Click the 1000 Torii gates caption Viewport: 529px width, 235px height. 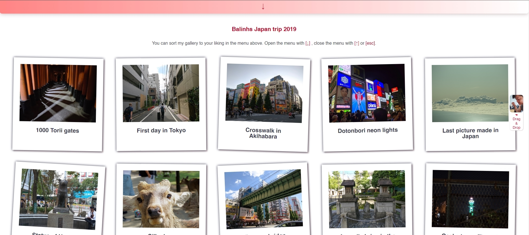click(58, 130)
